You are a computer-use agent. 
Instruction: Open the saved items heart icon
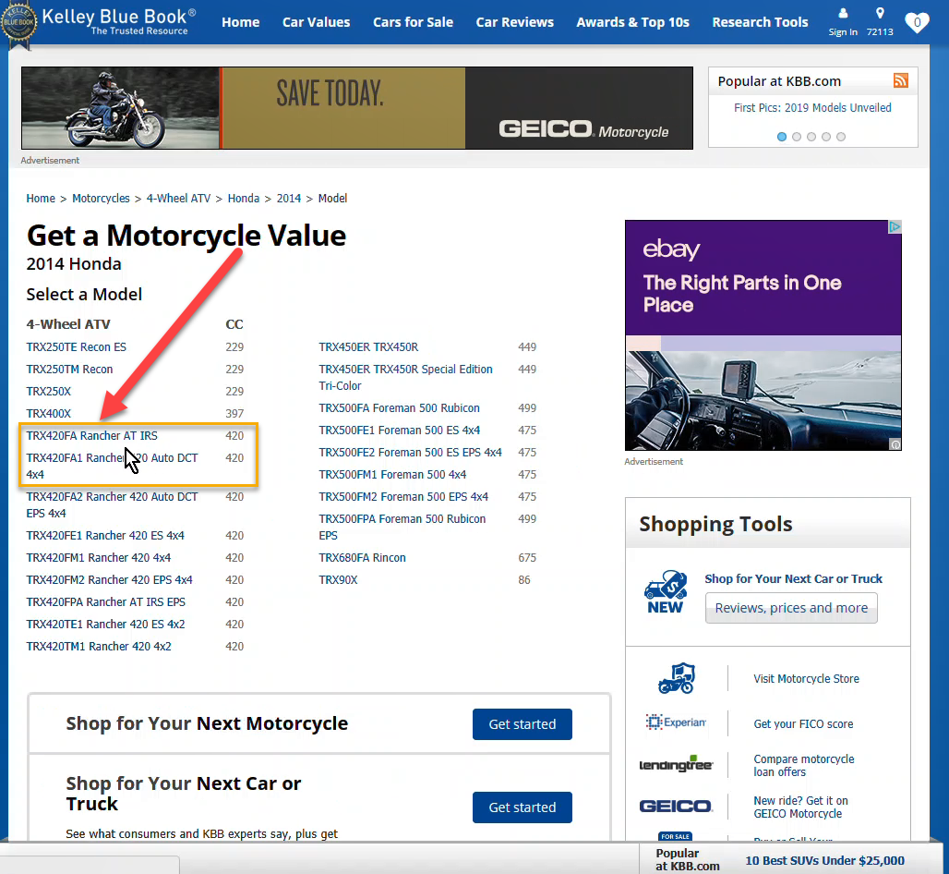click(917, 23)
